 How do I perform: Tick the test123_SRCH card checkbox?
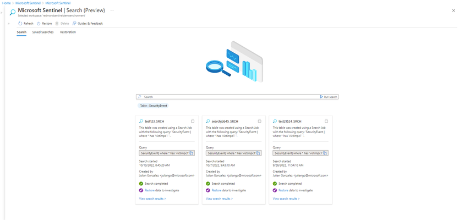(193, 121)
